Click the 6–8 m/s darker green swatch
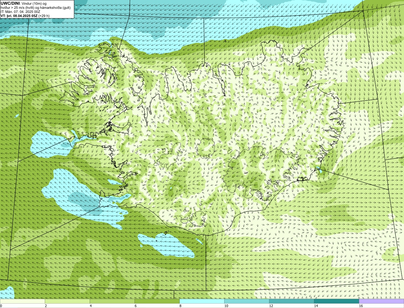This screenshot has width=404, height=308. tap(157, 301)
